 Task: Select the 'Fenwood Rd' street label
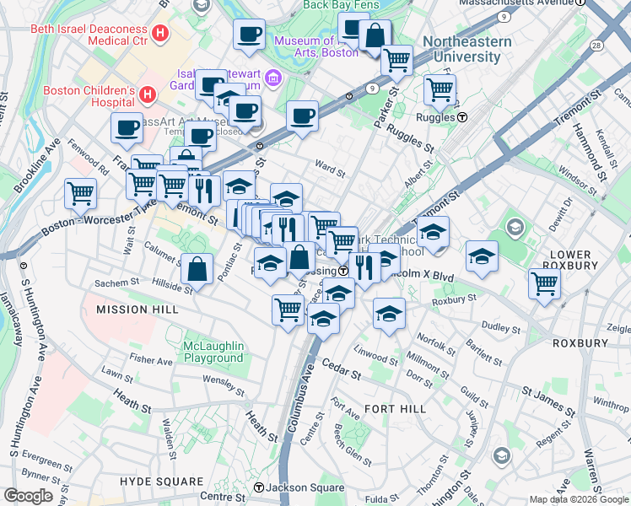[88, 157]
